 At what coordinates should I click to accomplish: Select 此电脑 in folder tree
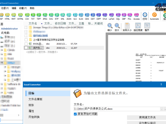click(x=5, y=33)
